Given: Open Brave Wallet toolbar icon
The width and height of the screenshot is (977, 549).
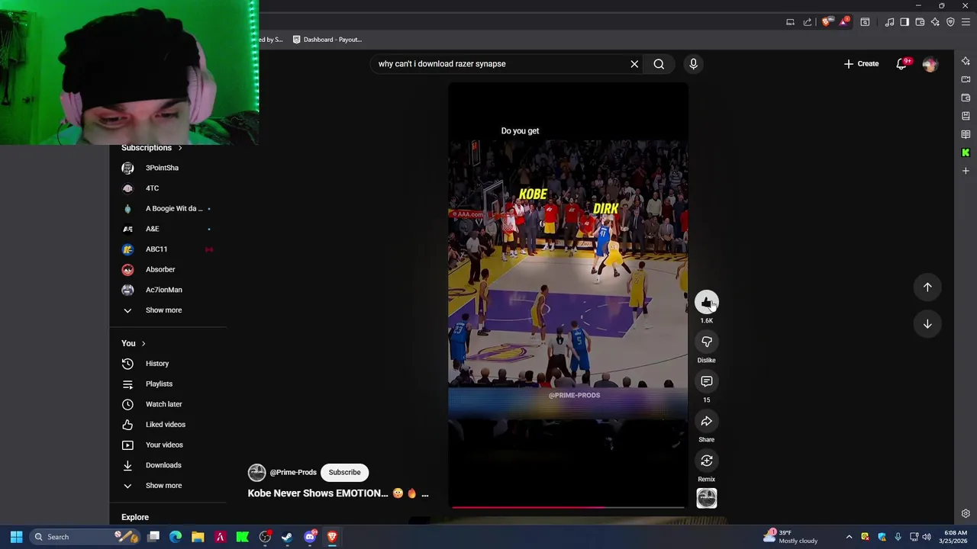Looking at the screenshot, I should pyautogui.click(x=920, y=22).
